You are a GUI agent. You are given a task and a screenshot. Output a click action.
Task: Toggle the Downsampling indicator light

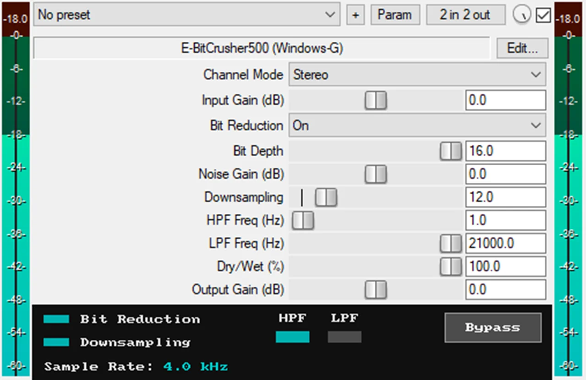pyautogui.click(x=56, y=342)
